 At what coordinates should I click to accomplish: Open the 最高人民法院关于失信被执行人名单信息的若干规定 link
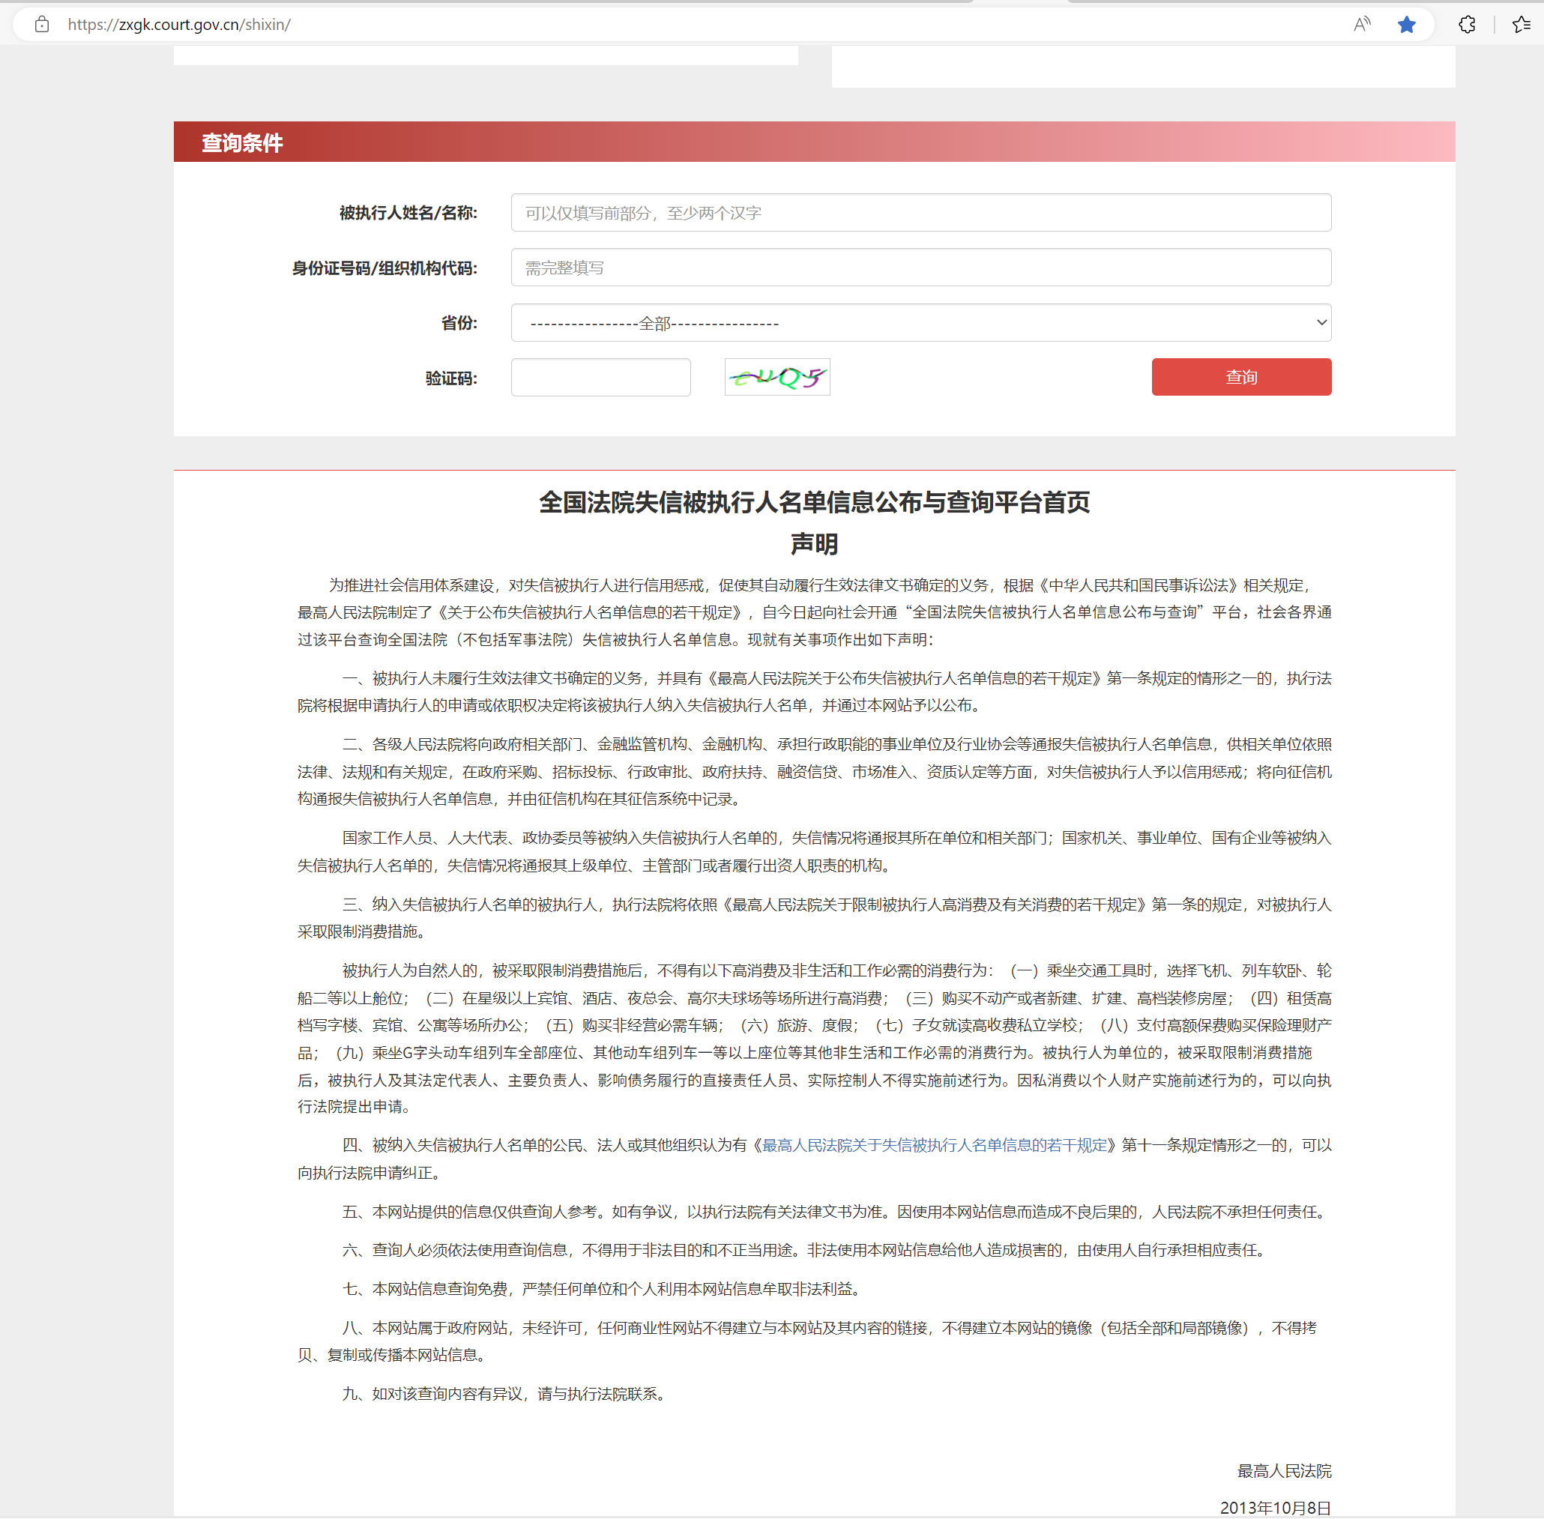935,1146
